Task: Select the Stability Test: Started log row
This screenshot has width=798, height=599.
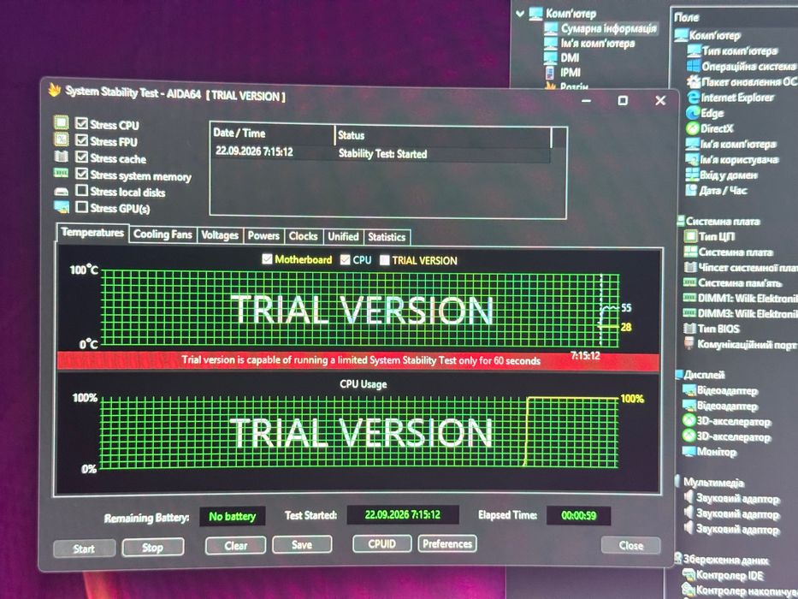Action: [x=381, y=152]
